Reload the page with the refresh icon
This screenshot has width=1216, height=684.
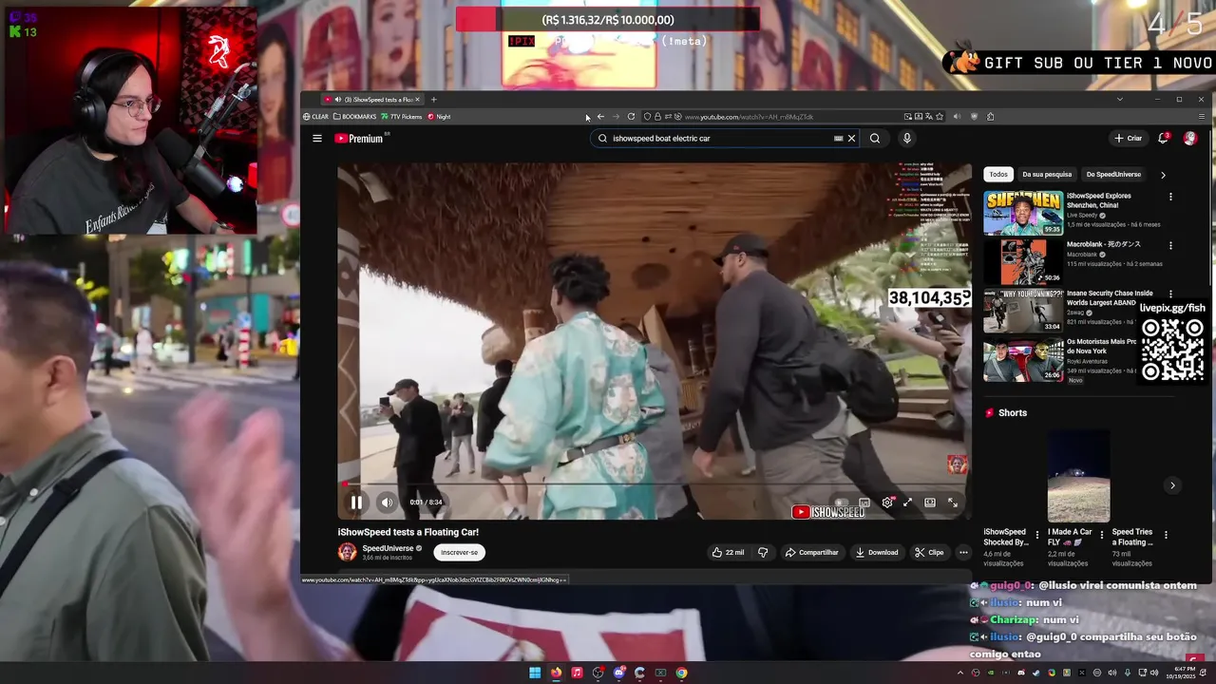(x=631, y=117)
